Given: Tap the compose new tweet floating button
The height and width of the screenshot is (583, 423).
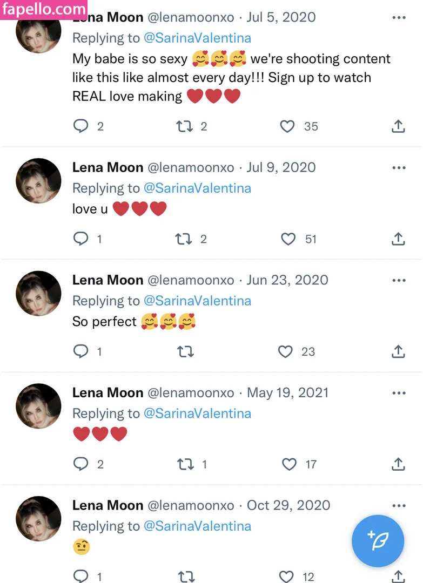Looking at the screenshot, I should (x=378, y=540).
